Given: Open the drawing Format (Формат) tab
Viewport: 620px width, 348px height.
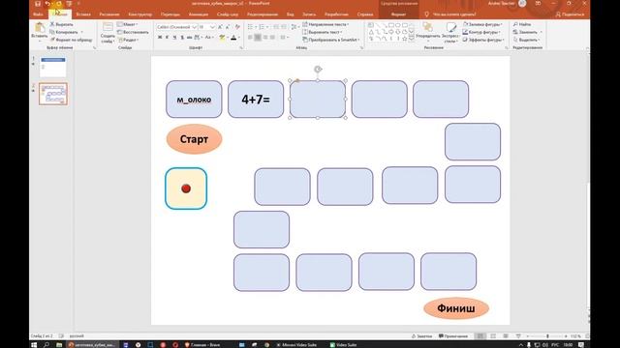Looking at the screenshot, I should pos(398,14).
